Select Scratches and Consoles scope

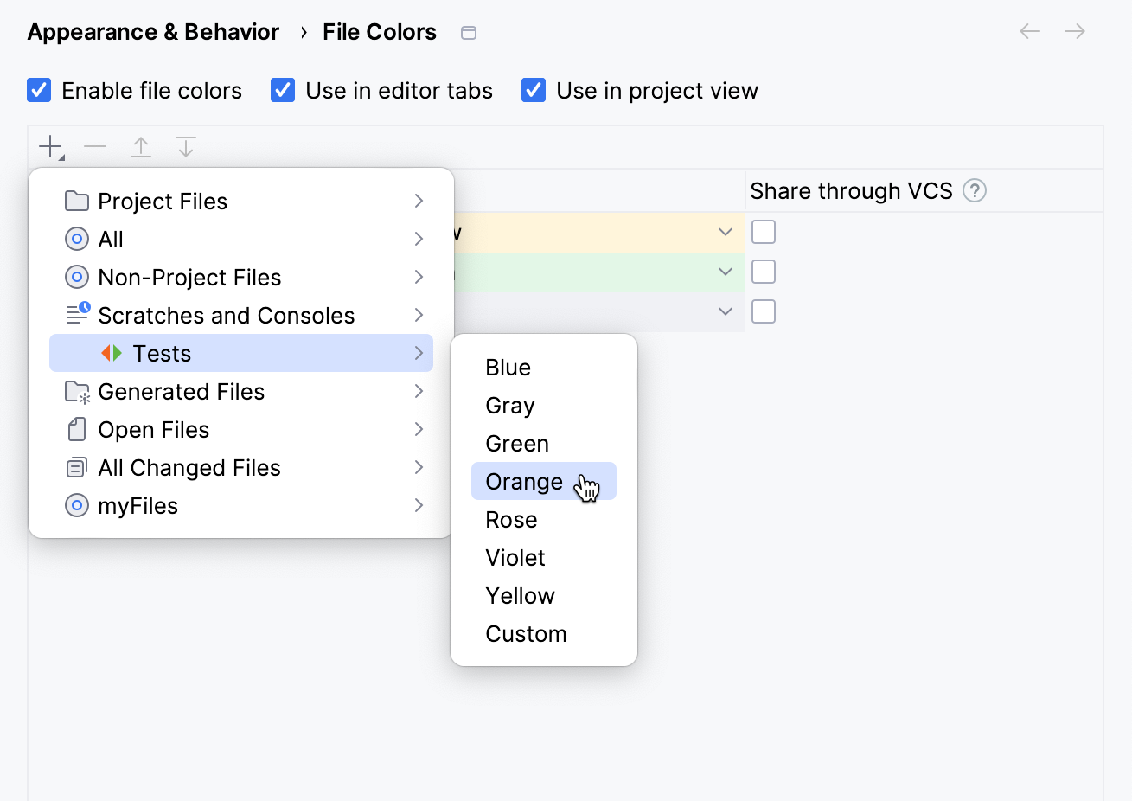point(226,315)
